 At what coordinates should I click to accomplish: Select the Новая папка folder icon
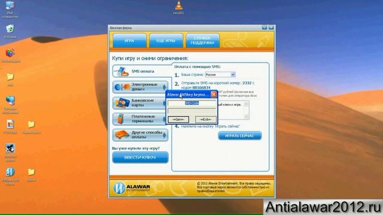click(31, 124)
